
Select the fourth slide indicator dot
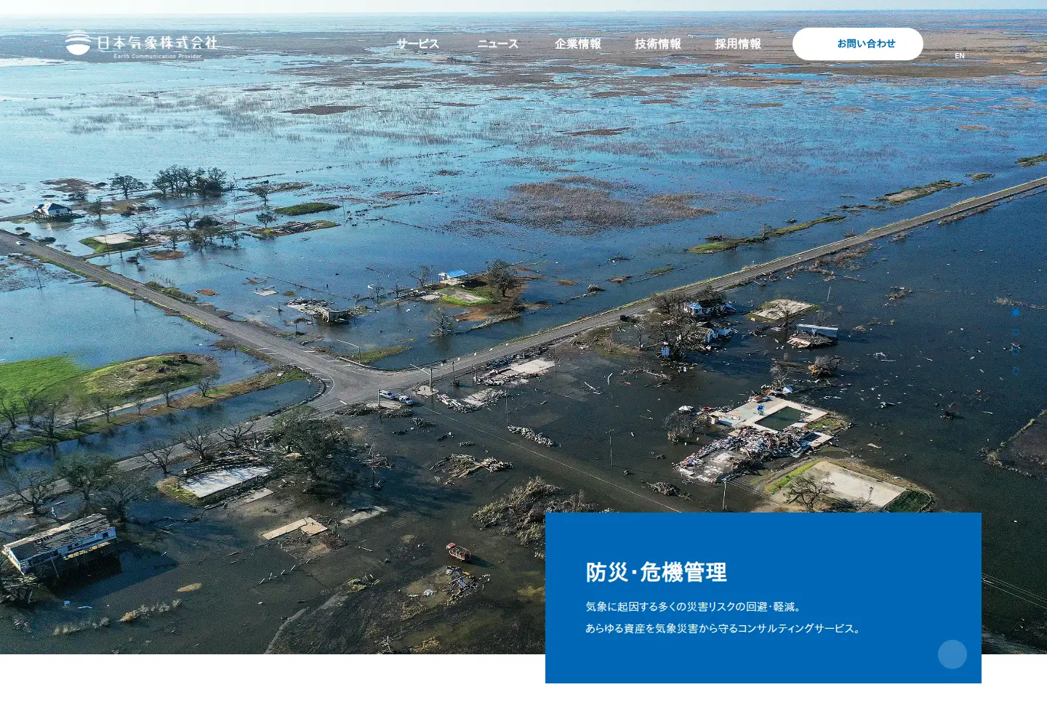click(x=1016, y=371)
